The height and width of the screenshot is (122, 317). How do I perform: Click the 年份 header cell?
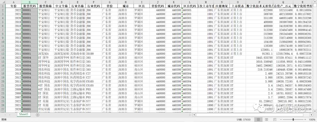(13, 6)
